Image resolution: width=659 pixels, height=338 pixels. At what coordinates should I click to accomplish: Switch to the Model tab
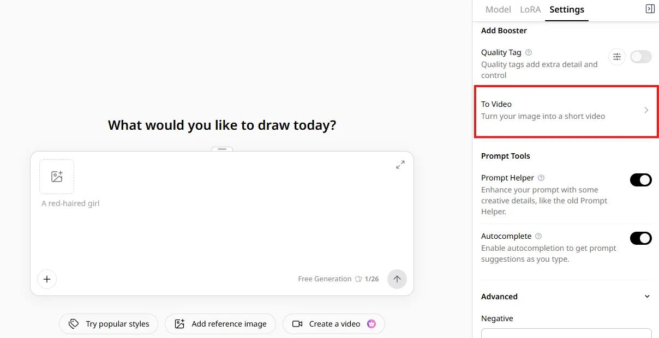pyautogui.click(x=498, y=10)
